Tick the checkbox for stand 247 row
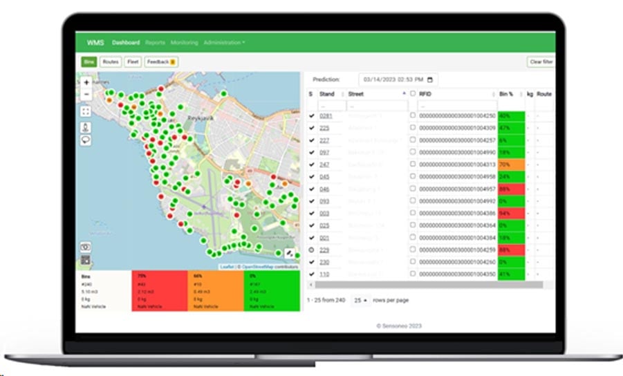The image size is (623, 376). pos(413,164)
